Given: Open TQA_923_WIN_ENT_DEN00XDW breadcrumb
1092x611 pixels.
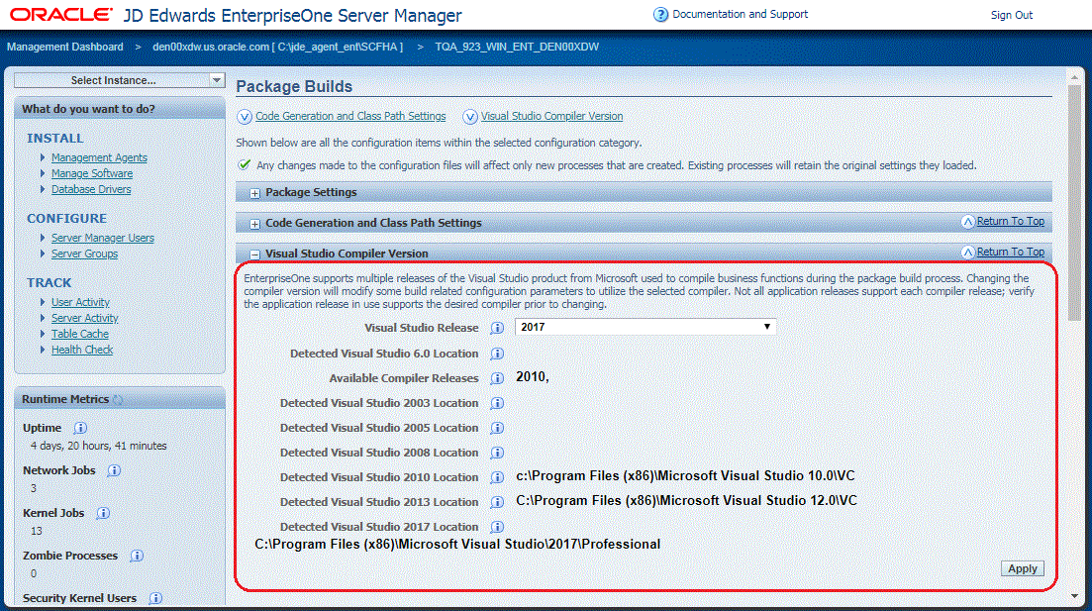Looking at the screenshot, I should (517, 47).
